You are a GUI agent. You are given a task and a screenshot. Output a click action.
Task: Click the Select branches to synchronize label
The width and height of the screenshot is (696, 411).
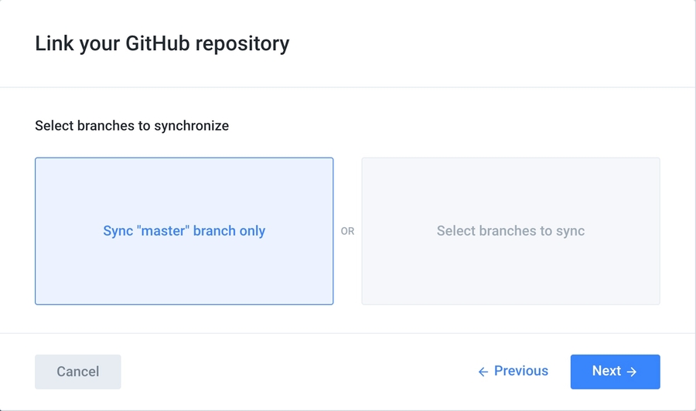(131, 125)
